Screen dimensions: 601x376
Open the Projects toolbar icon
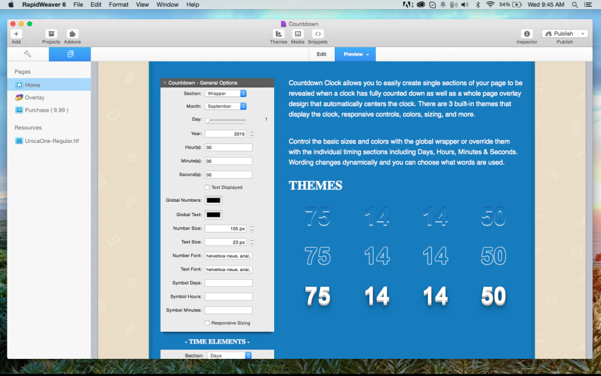(x=51, y=34)
